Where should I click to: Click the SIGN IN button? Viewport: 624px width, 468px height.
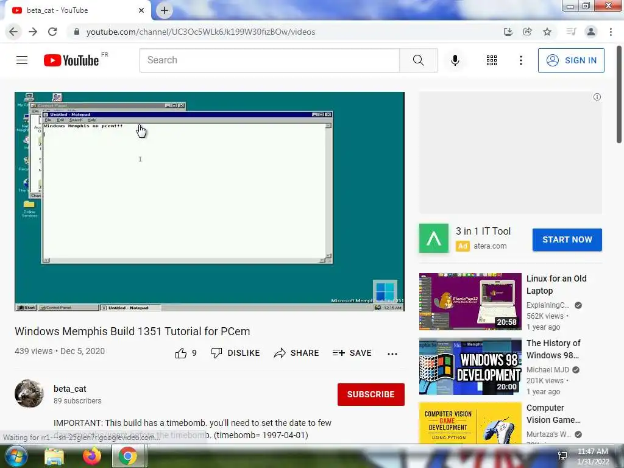point(571,60)
